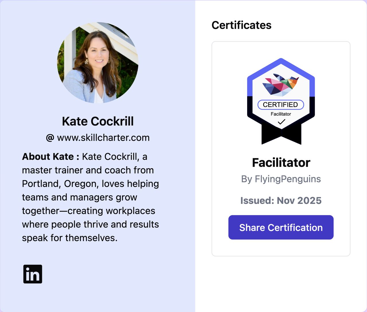The width and height of the screenshot is (367, 312).
Task: Click the @ symbol before the website
Action: pyautogui.click(x=50, y=138)
